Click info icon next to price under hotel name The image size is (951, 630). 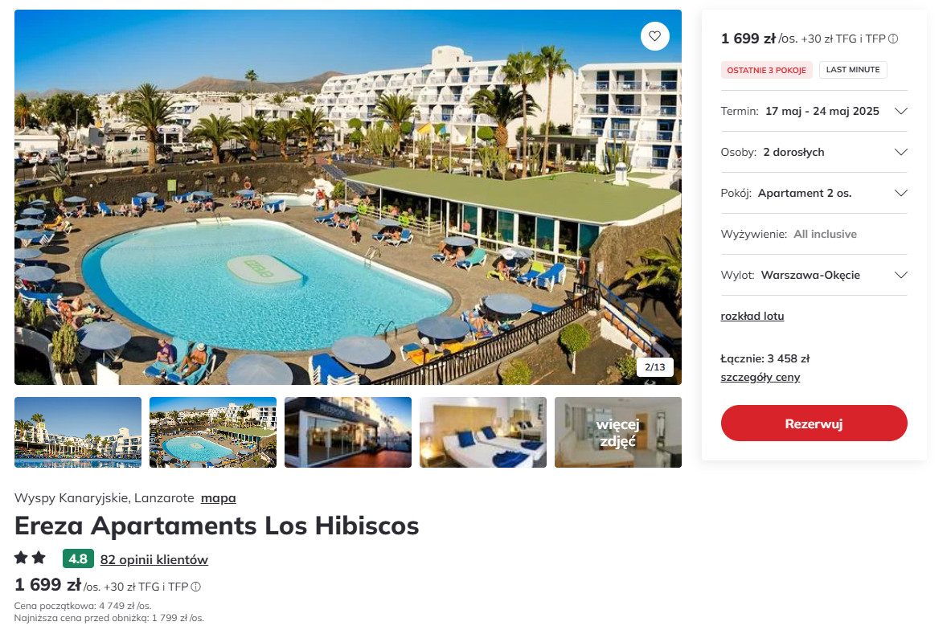click(x=195, y=587)
